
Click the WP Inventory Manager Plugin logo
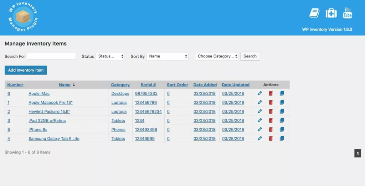pyautogui.click(x=23, y=17)
